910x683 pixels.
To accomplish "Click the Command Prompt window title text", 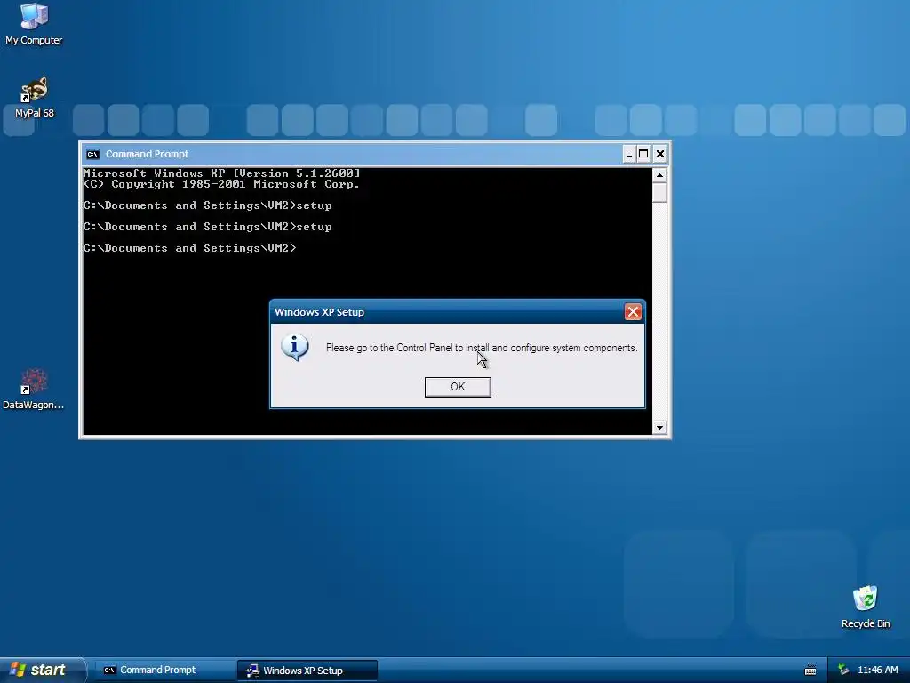I will pos(147,154).
